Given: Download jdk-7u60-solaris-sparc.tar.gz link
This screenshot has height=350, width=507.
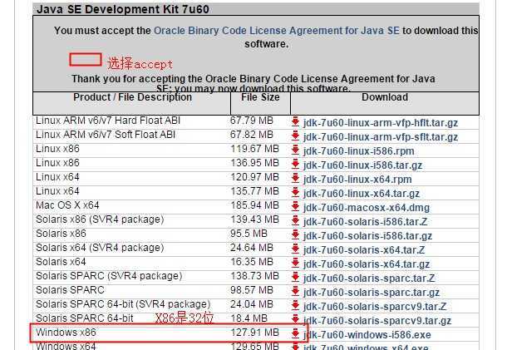Looking at the screenshot, I should point(372,293).
